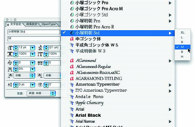Click the spacing-before-character icon beside the first 自動 dropdown

[x=10, y=75]
